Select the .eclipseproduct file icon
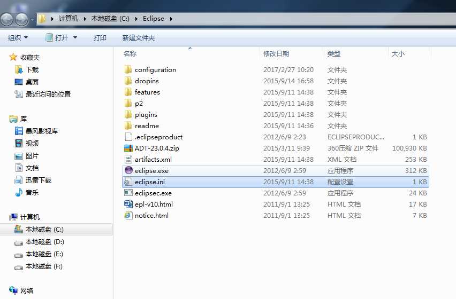This screenshot has height=299, width=456. [128, 137]
